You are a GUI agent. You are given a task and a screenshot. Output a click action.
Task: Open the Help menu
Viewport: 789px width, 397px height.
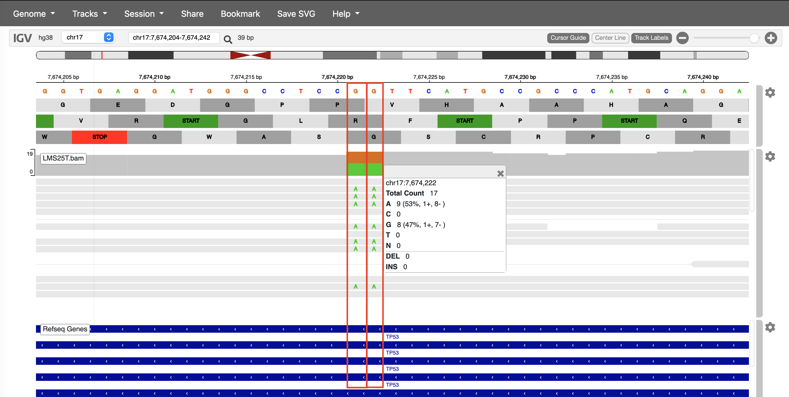[346, 14]
